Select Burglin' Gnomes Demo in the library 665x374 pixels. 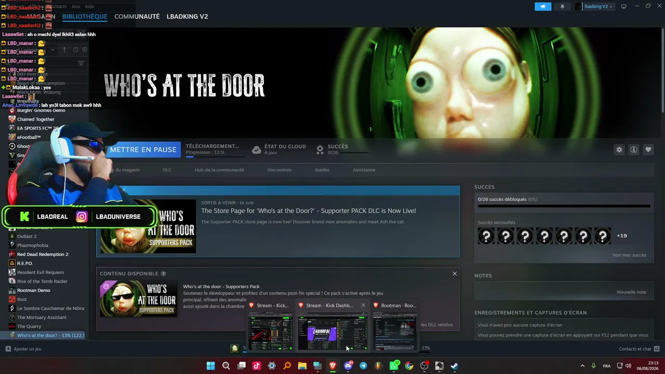pos(41,110)
